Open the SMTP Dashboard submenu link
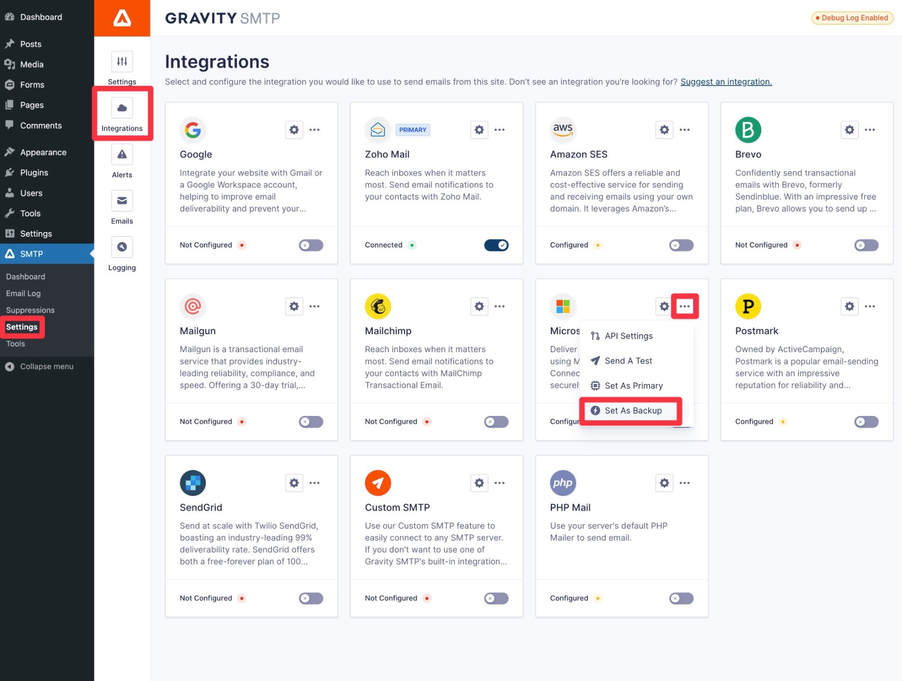The height and width of the screenshot is (681, 902). click(26, 276)
